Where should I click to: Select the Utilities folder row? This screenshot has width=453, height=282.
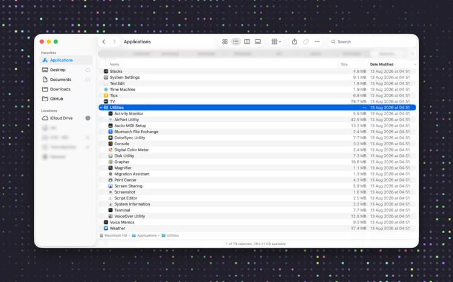[257, 107]
